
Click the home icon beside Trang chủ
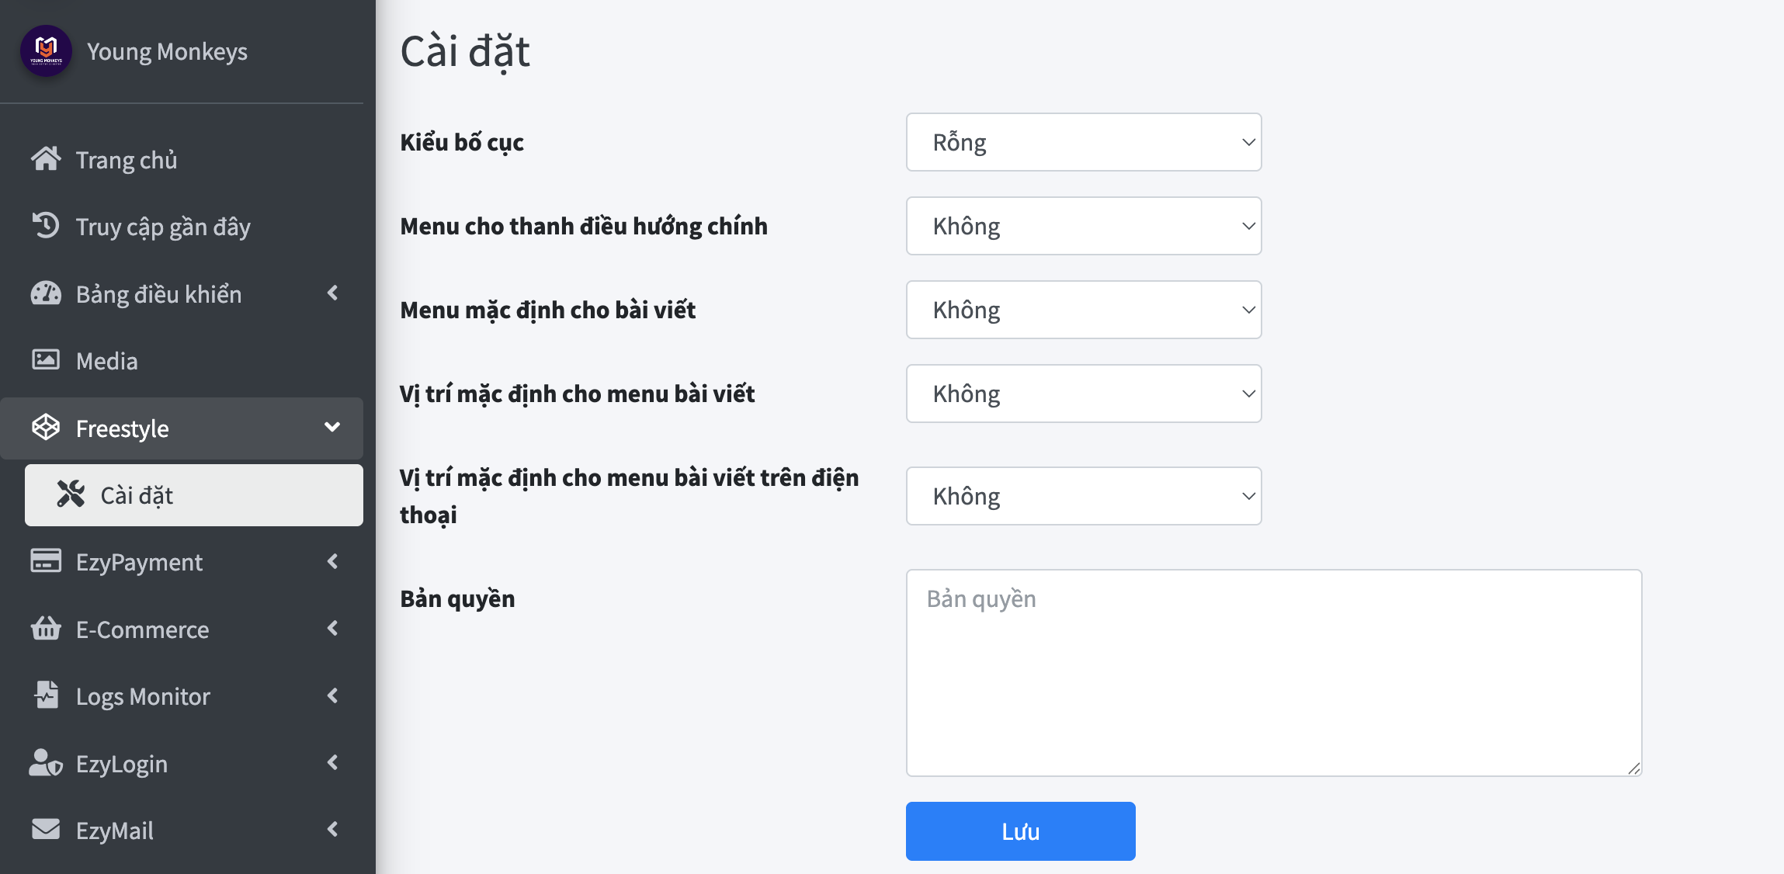click(x=46, y=159)
